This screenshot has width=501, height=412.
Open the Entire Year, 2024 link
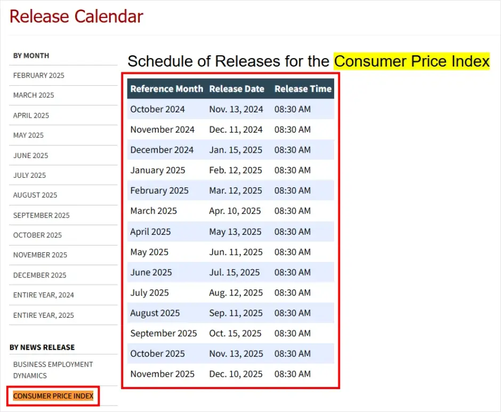pyautogui.click(x=44, y=295)
